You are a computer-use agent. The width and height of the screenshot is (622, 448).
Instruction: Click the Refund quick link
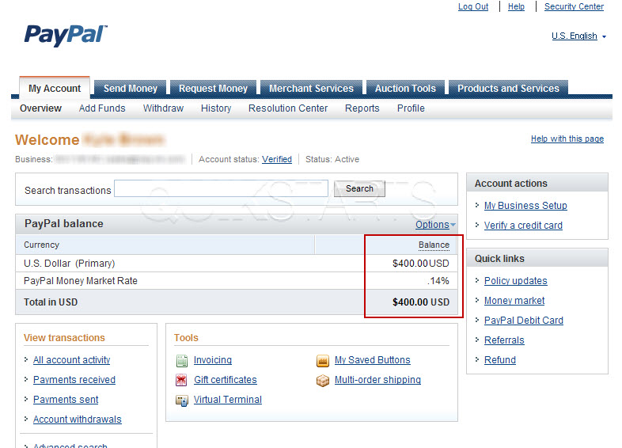(x=500, y=360)
